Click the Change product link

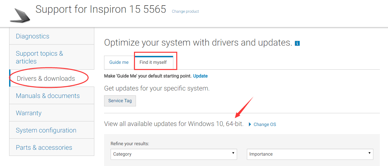click(x=185, y=11)
